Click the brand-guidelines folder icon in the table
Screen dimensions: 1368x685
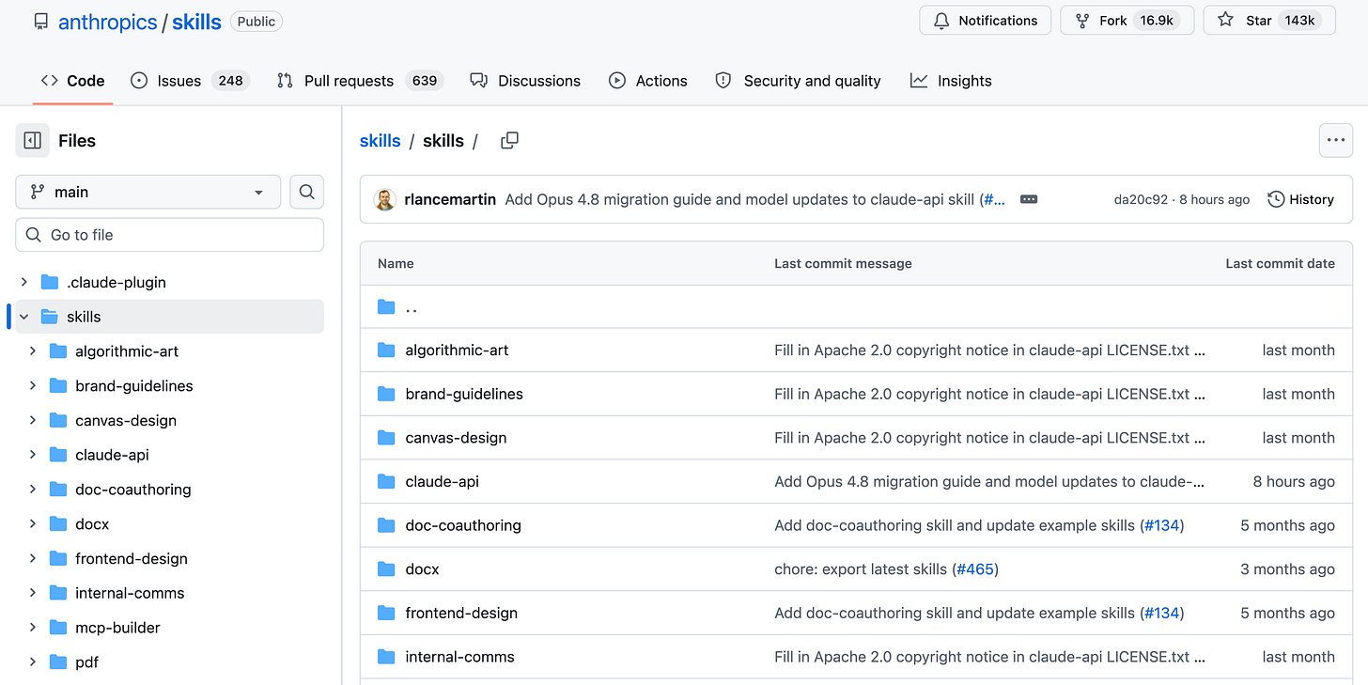pos(386,394)
